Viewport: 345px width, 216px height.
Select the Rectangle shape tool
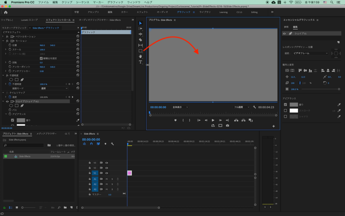[140, 51]
